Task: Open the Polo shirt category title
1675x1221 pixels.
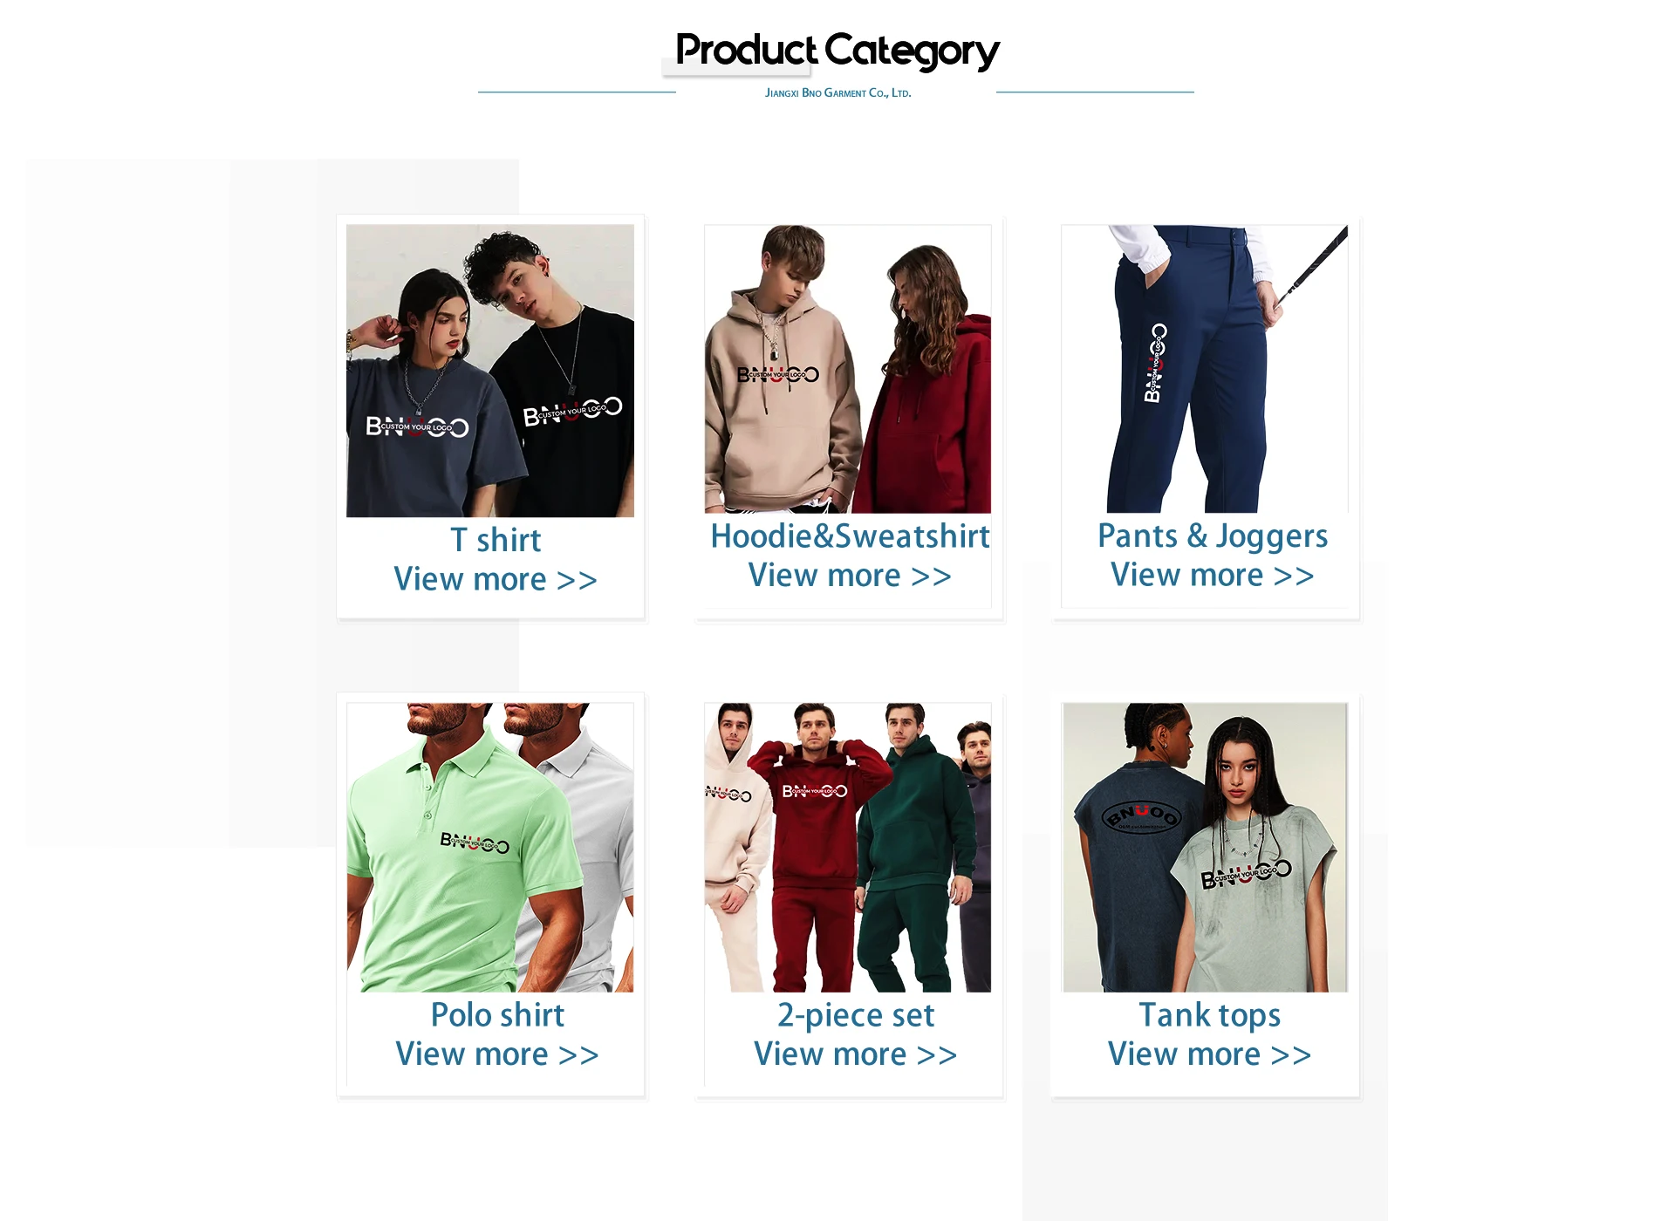Action: click(497, 1015)
